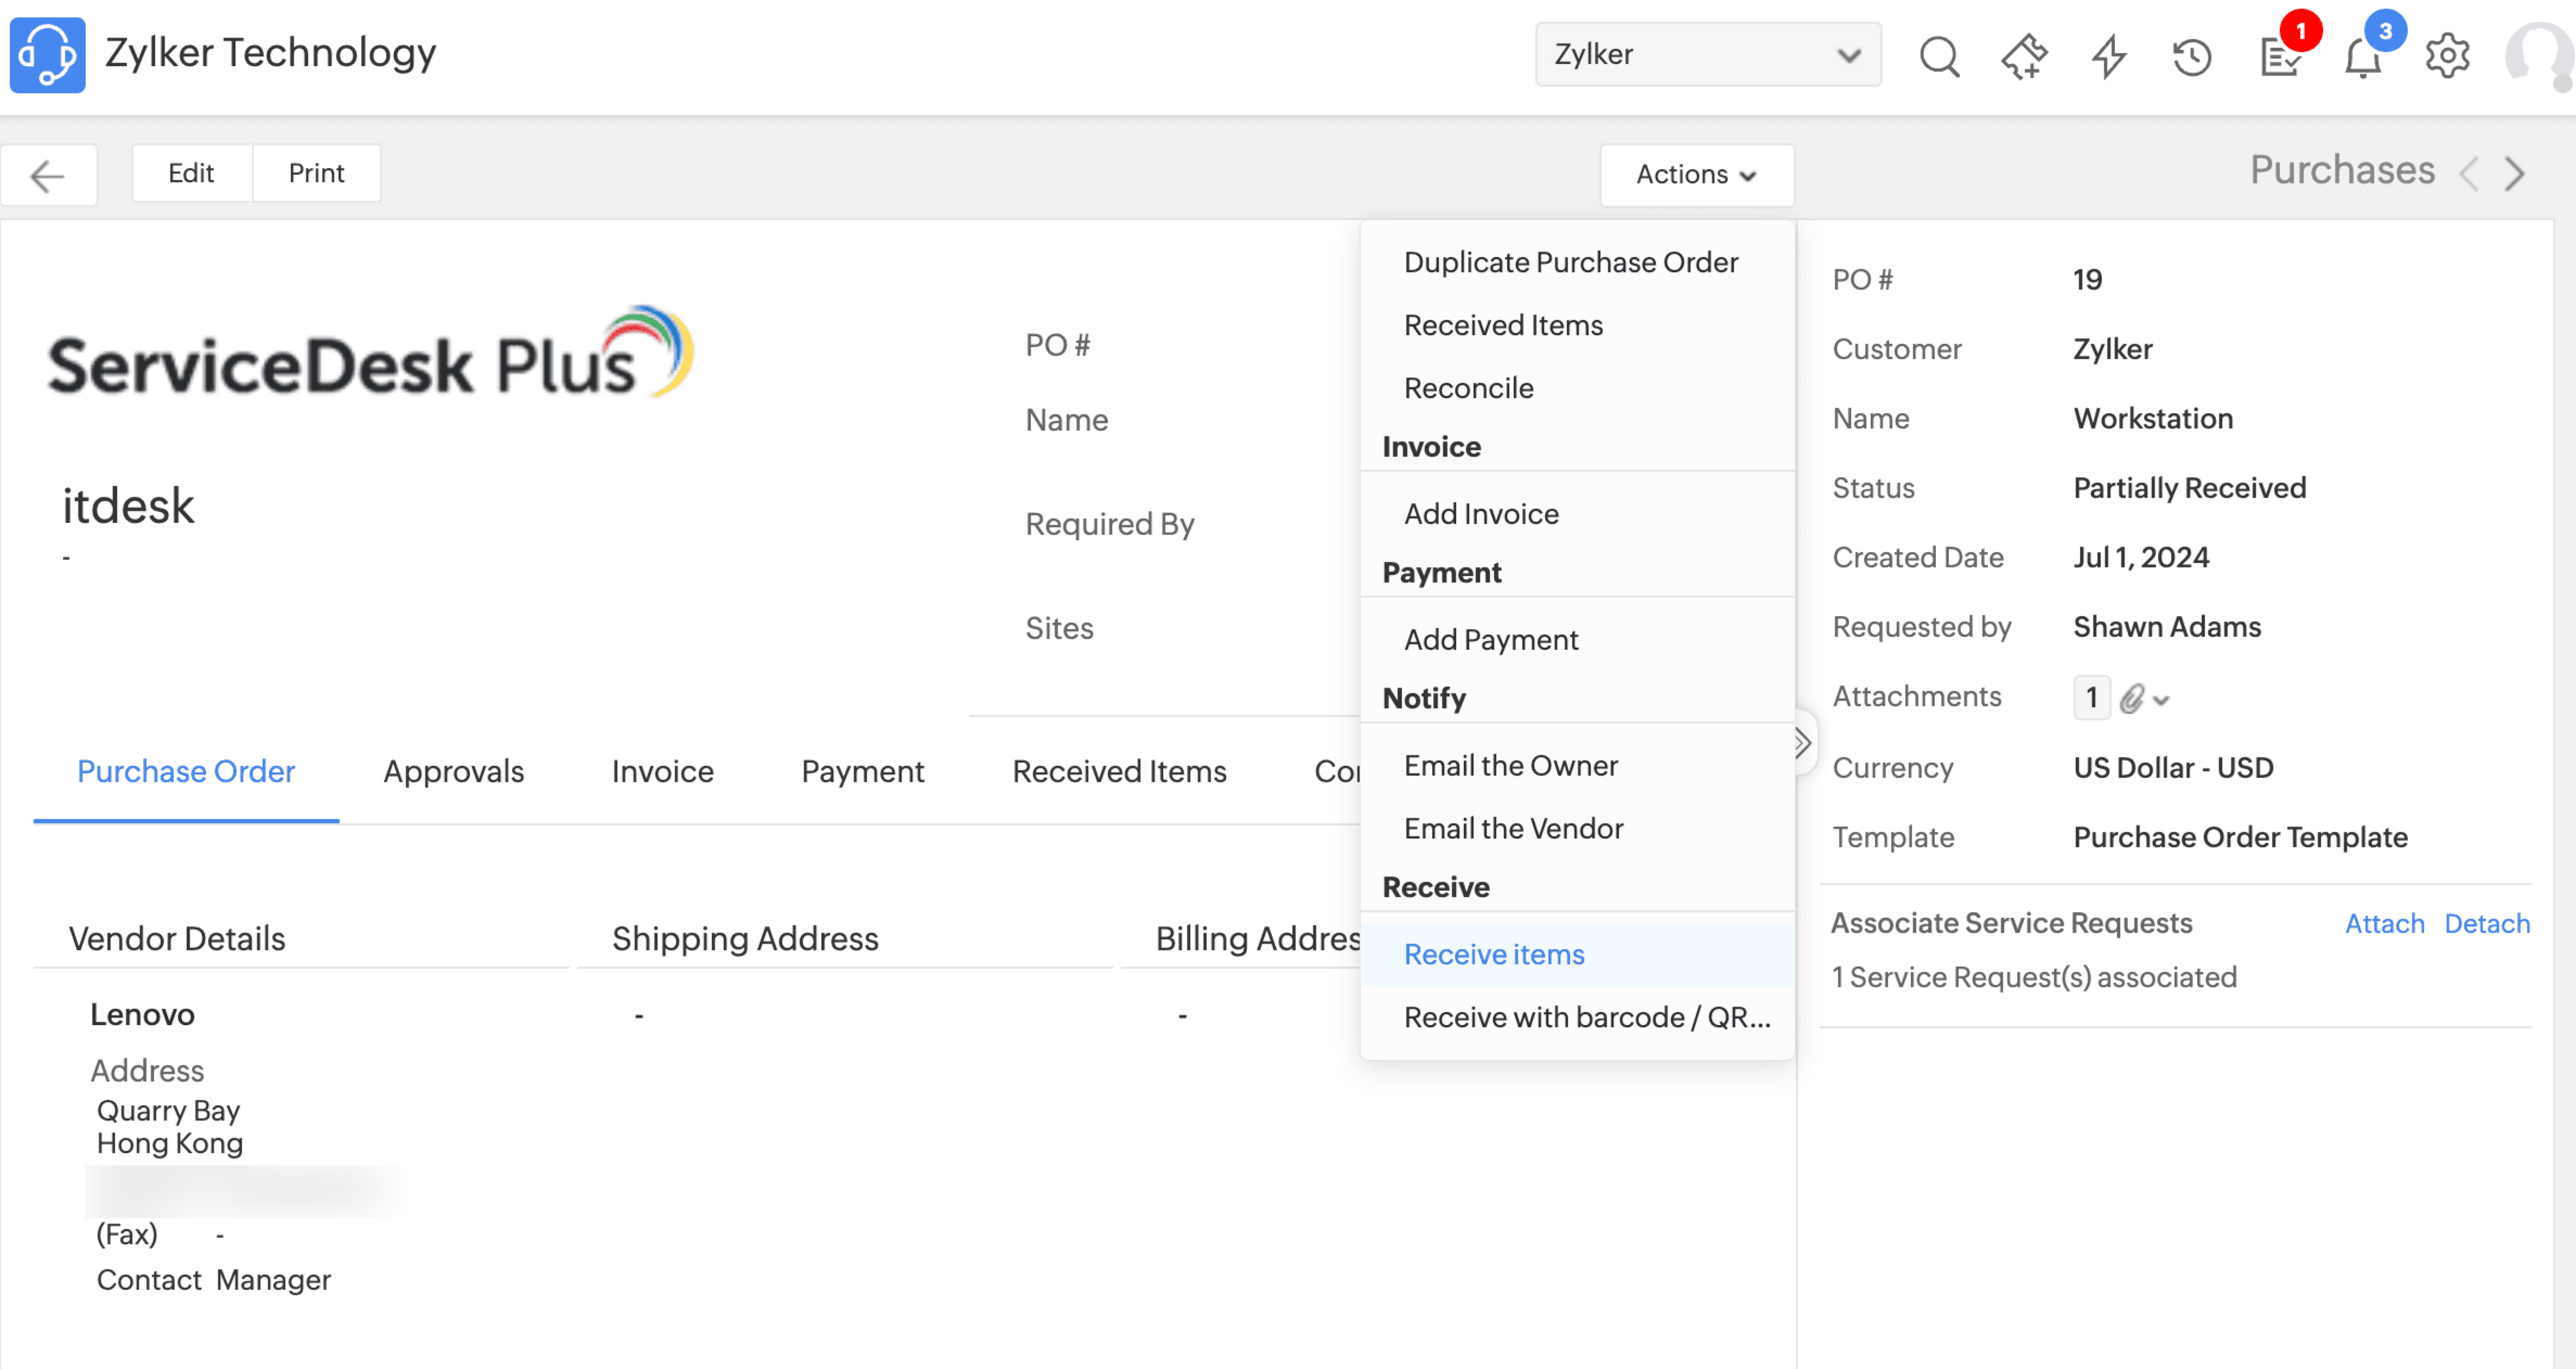
Task: Go back using the left arrow icon
Action: tap(47, 176)
